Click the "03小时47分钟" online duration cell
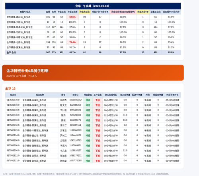The height and width of the screenshot is (176, 199). point(111,151)
